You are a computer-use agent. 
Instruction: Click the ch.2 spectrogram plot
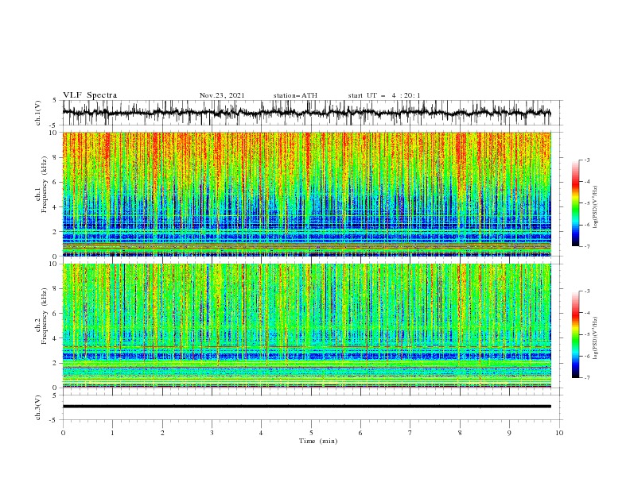pyautogui.click(x=306, y=326)
